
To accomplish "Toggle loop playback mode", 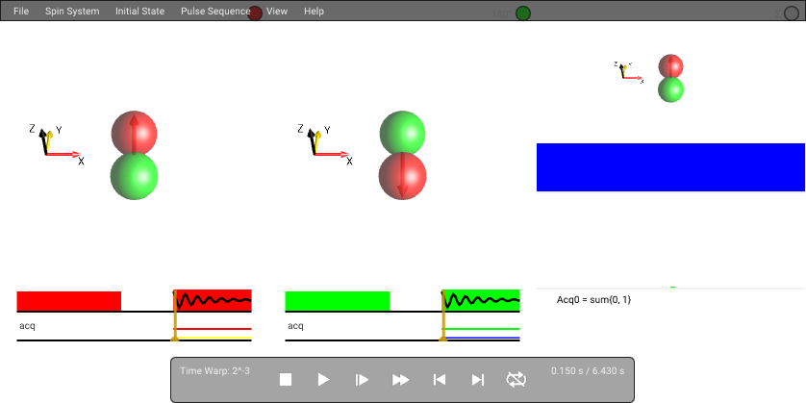I will click(516, 380).
